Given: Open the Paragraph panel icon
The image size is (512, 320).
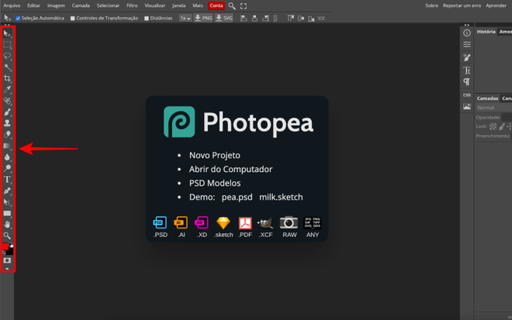Looking at the screenshot, I should (x=467, y=82).
